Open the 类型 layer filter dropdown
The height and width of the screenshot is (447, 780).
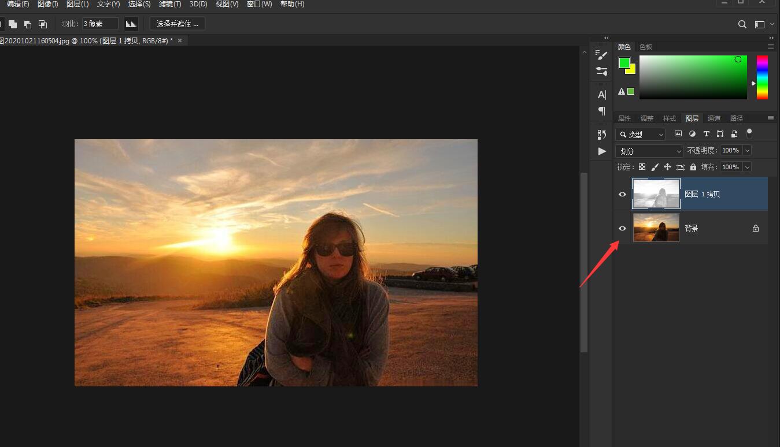[x=641, y=135]
